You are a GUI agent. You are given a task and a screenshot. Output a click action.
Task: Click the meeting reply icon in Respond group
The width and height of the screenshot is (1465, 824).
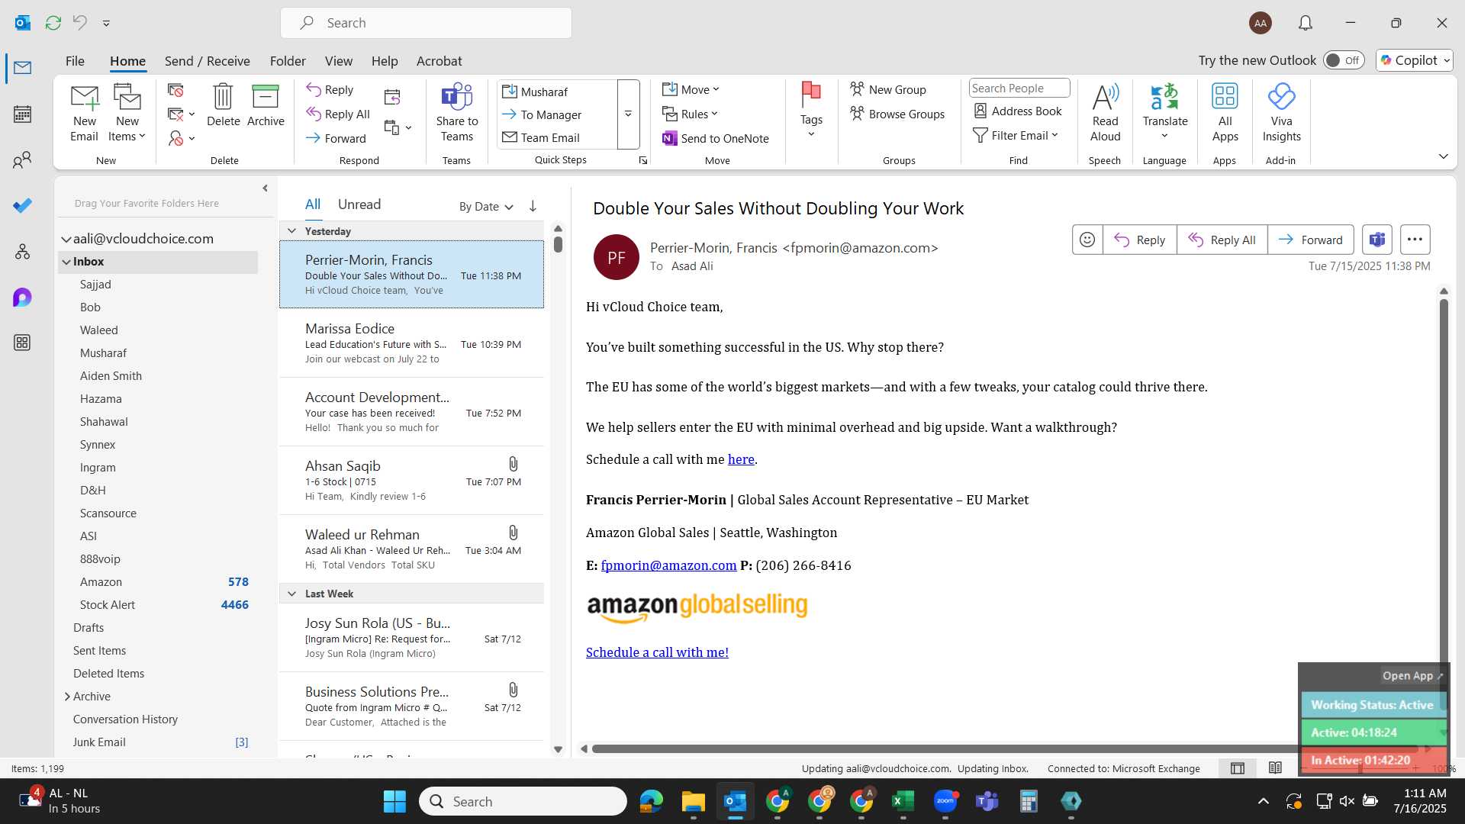click(392, 97)
